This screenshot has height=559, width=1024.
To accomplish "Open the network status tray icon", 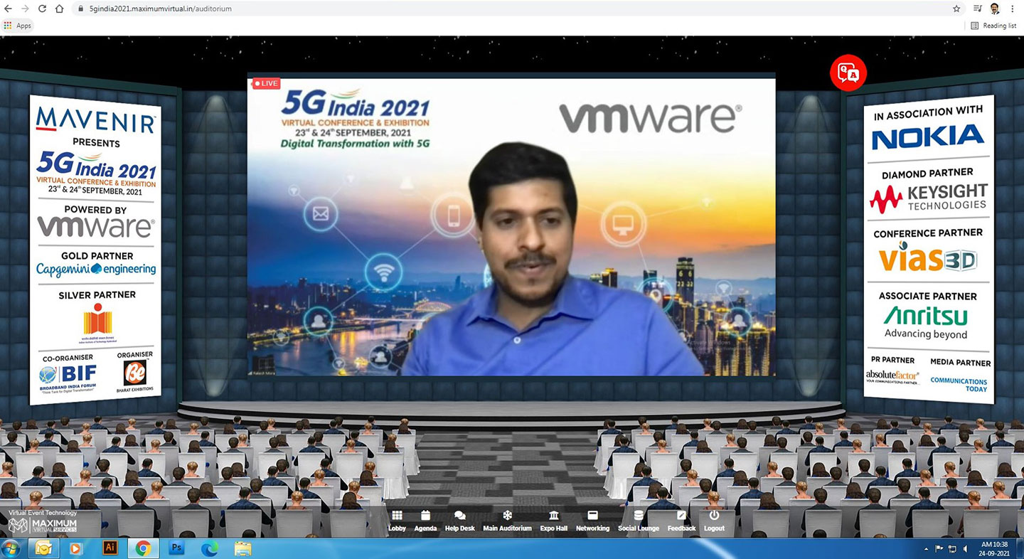I will pyautogui.click(x=952, y=548).
